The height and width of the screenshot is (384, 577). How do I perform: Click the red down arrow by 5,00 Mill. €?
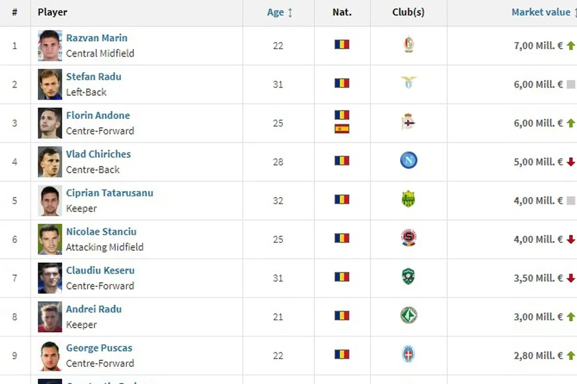pos(570,162)
